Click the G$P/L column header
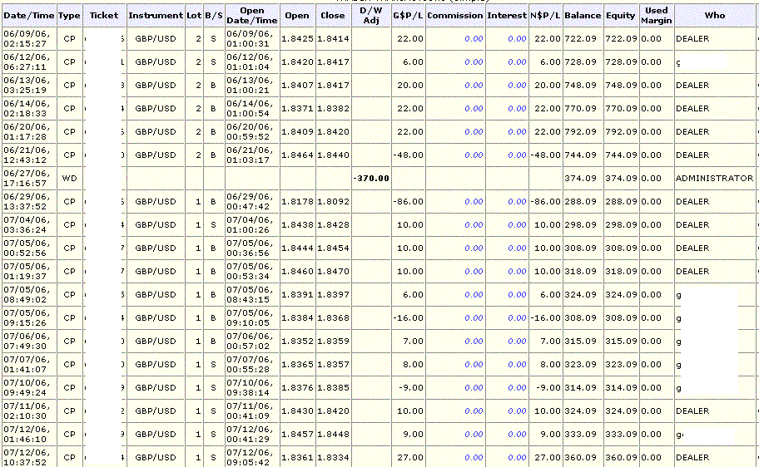This screenshot has width=759, height=467. 408,15
